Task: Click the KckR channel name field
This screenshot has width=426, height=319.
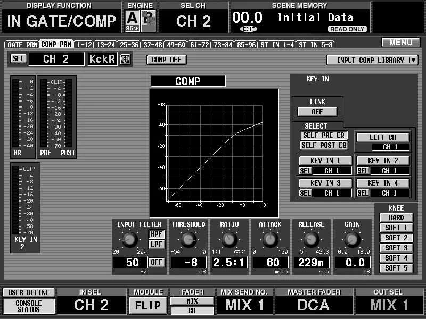Action: (102, 59)
